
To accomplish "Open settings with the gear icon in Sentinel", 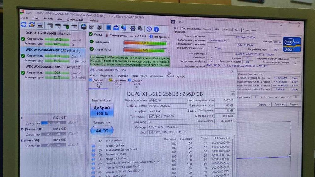I will click(x=133, y=29).
